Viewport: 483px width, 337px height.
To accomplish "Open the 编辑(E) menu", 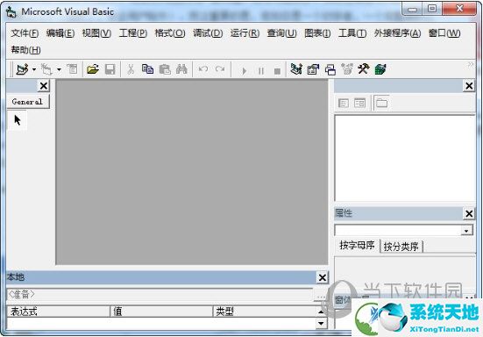I will coord(60,33).
